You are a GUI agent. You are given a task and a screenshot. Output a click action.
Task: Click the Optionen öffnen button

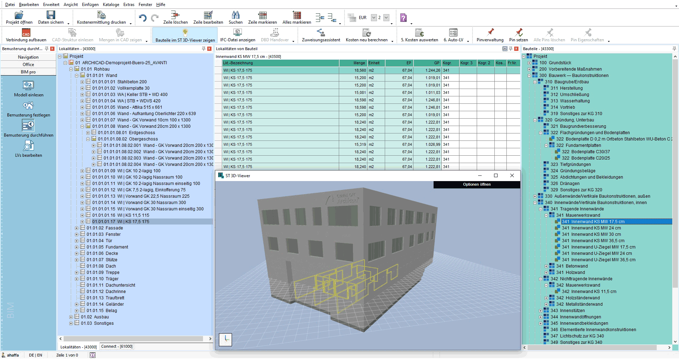coord(477,184)
